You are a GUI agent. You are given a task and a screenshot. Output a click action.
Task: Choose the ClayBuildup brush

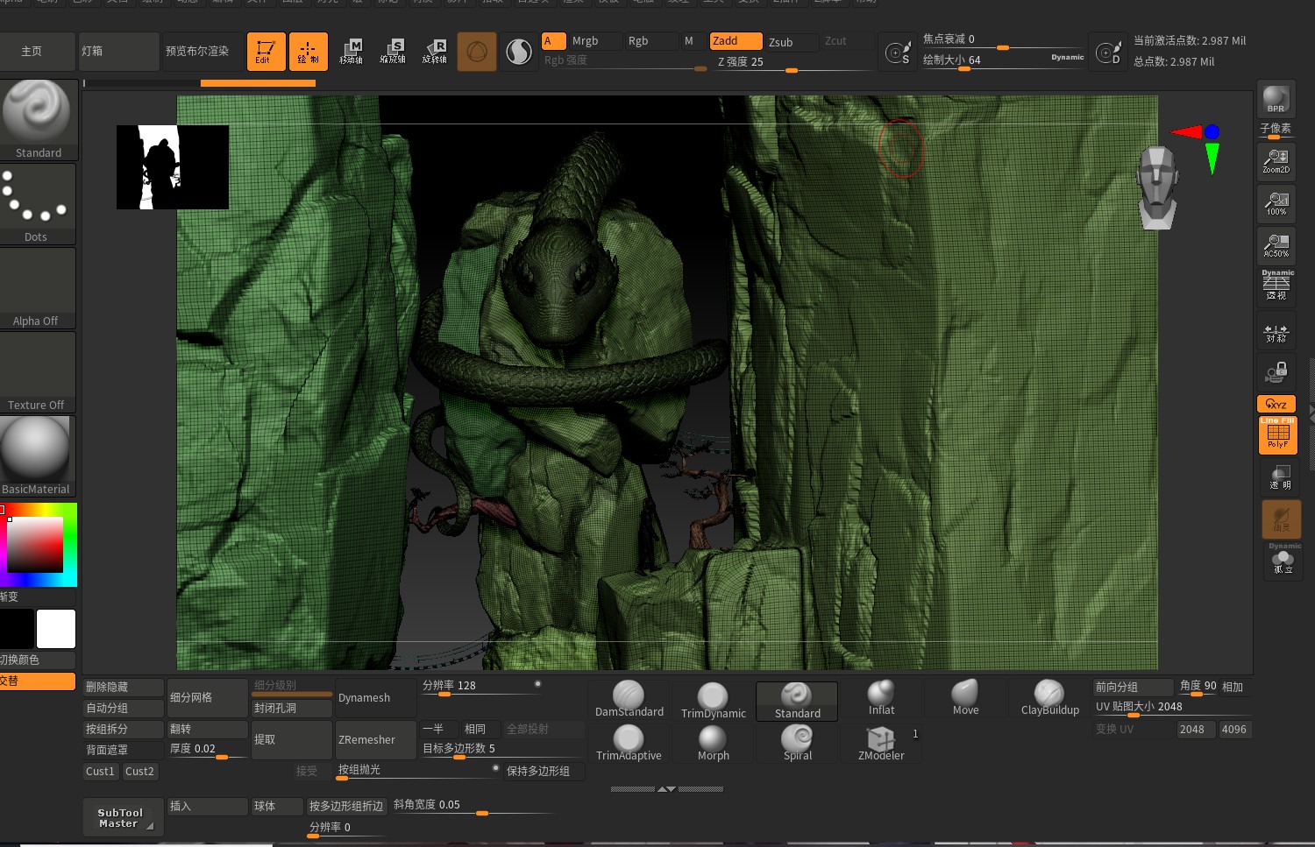click(1049, 698)
